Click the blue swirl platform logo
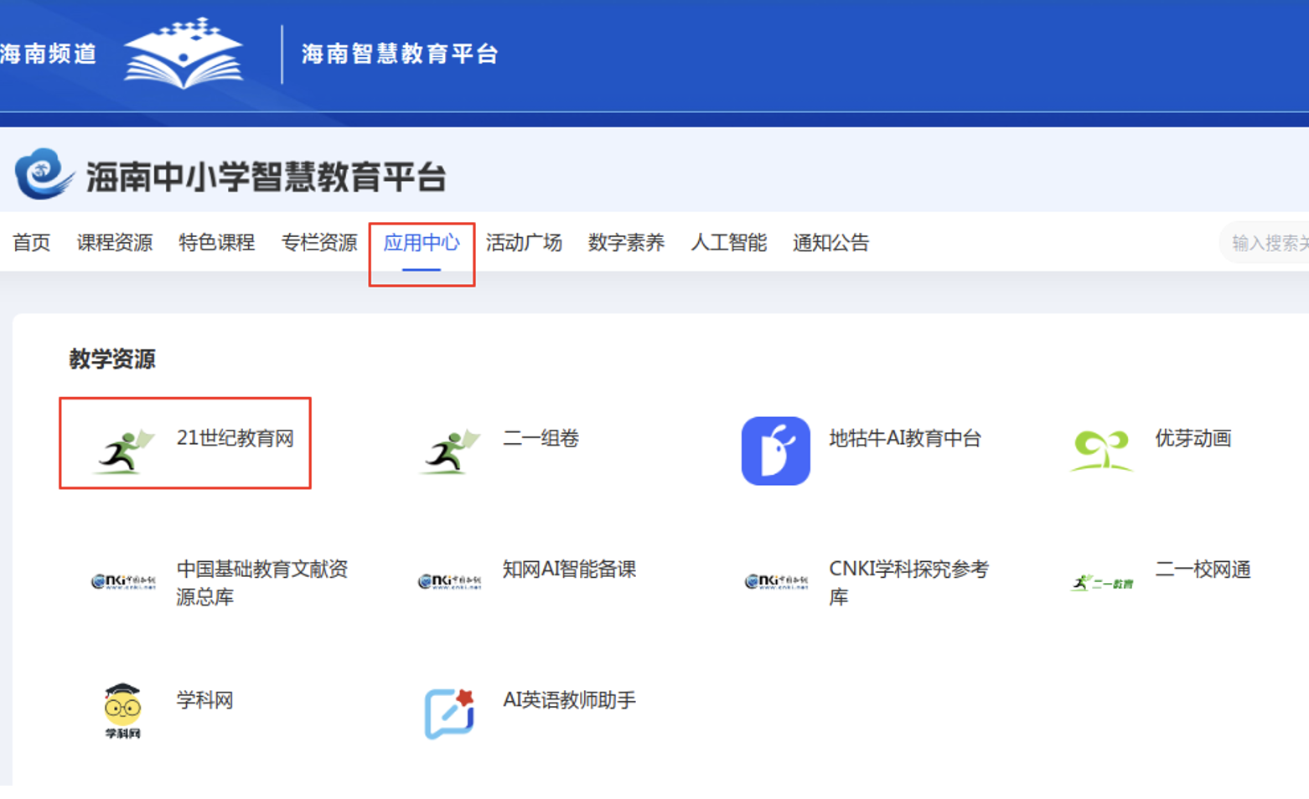 tap(43, 174)
